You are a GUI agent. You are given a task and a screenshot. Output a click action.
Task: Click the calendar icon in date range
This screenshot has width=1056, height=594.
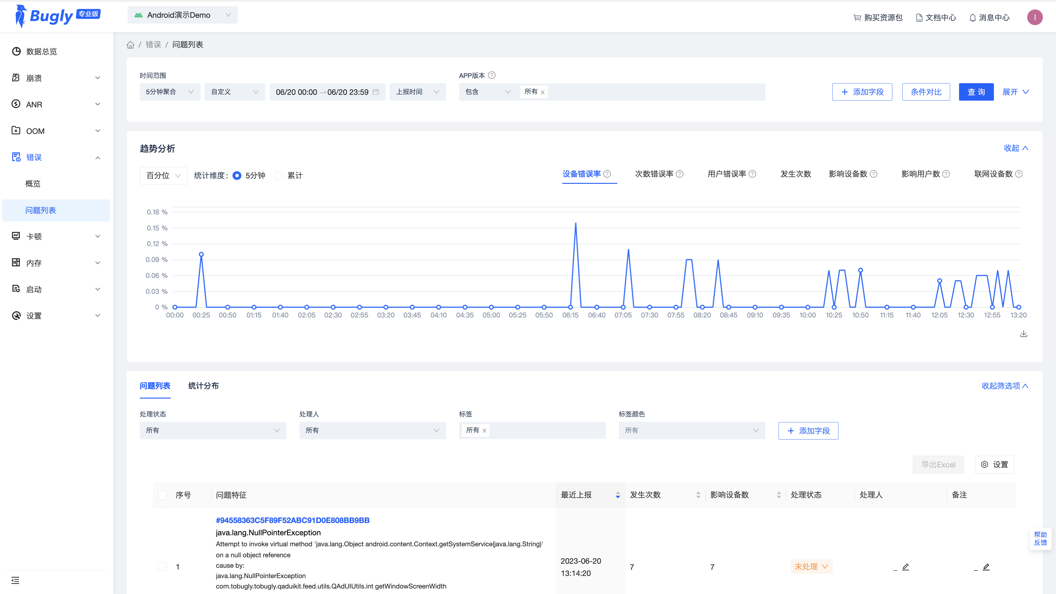point(375,92)
